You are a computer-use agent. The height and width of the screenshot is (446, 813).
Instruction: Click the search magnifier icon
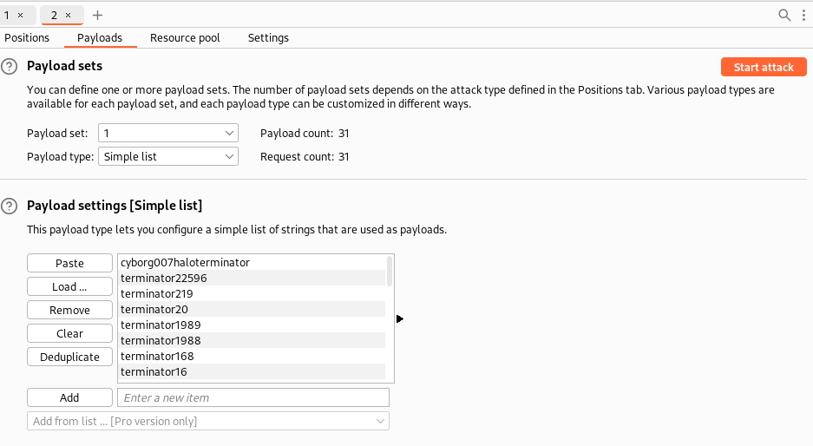click(784, 15)
